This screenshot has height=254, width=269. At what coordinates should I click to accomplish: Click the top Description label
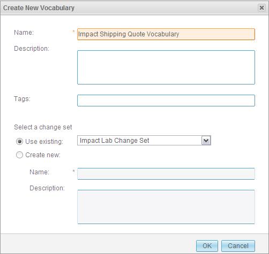tap(32, 49)
